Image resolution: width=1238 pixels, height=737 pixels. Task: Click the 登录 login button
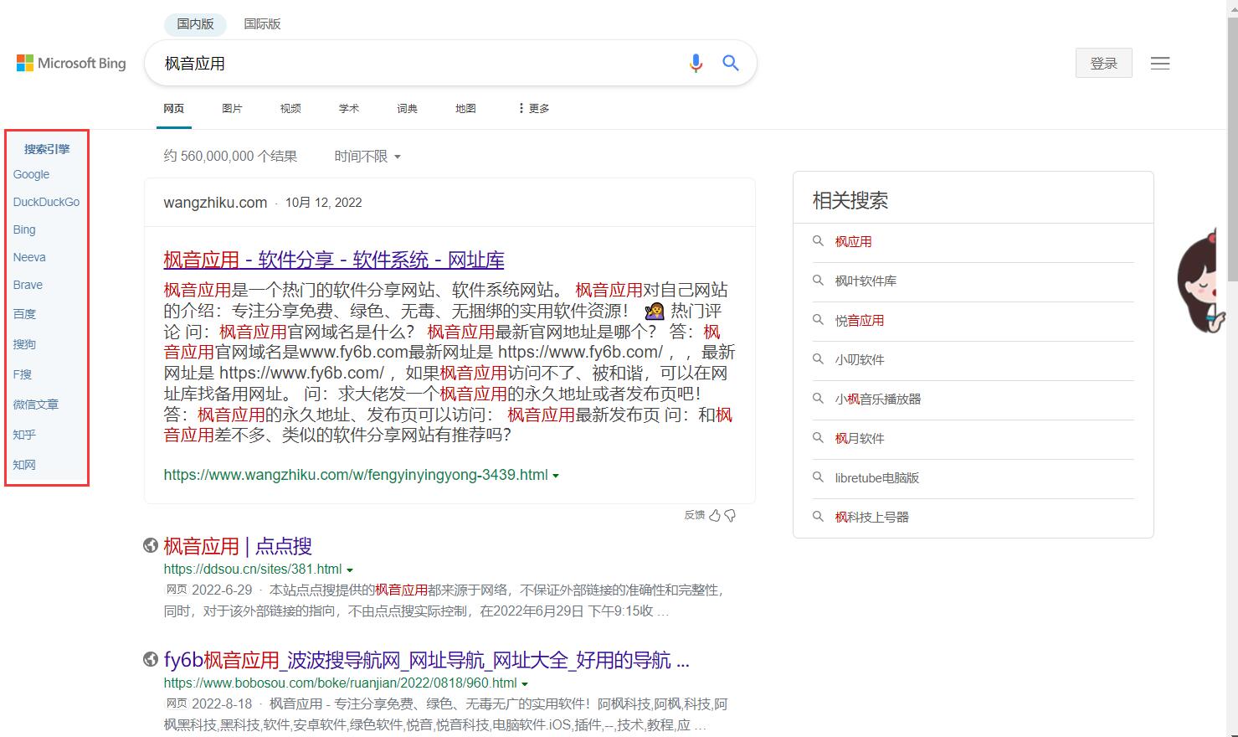[x=1104, y=63]
